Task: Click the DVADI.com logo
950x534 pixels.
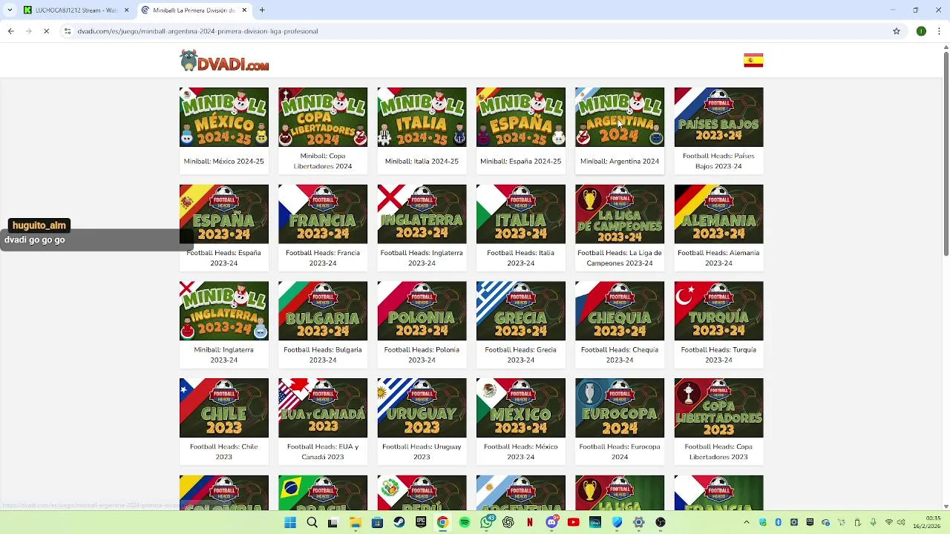Action: click(224, 61)
